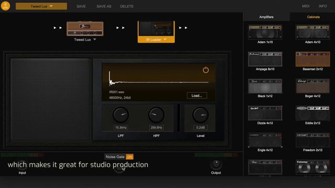This screenshot has width=335, height=188.
Task: Click SAVE AS in the top bar
Action: (104, 6)
